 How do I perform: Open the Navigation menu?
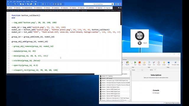(19, 1)
